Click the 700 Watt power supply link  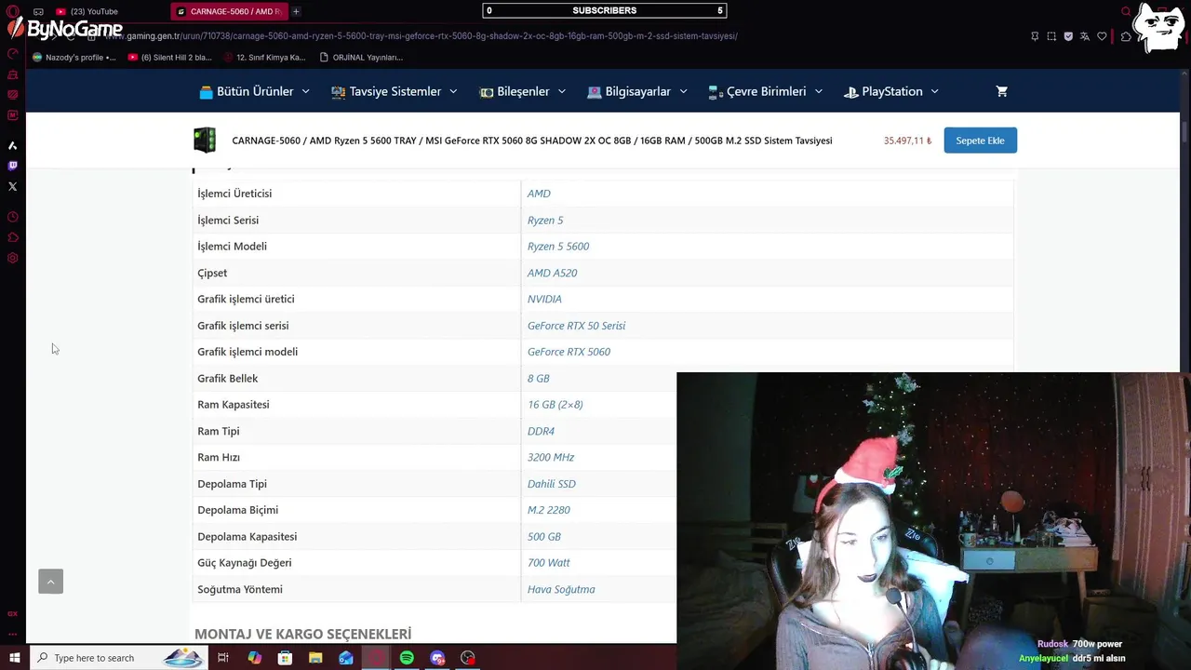[x=549, y=563]
